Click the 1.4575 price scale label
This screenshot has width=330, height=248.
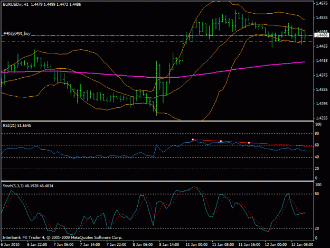coord(322,3)
